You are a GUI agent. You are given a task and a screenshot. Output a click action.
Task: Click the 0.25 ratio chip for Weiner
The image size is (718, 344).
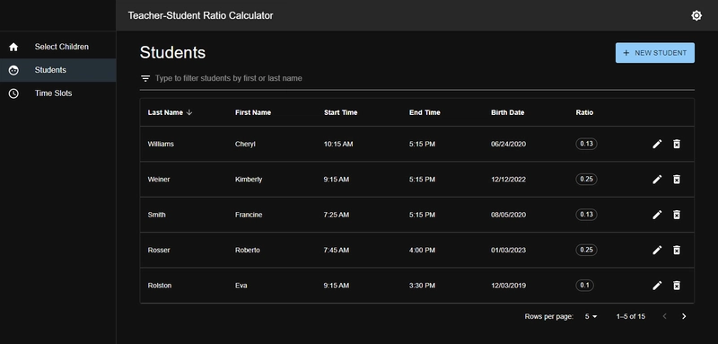coord(586,179)
